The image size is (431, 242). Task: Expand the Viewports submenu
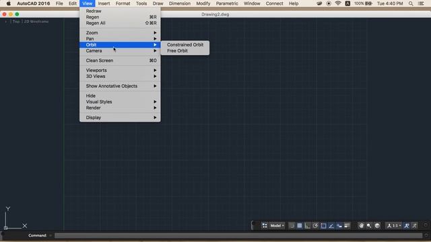pyautogui.click(x=120, y=70)
